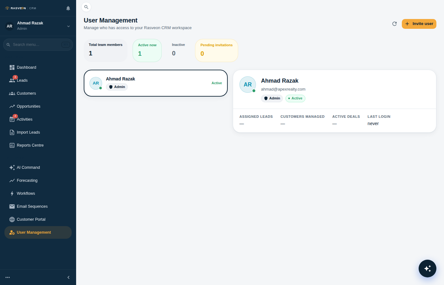
Task: Filter by the Inactive stat card
Action: click(x=178, y=50)
